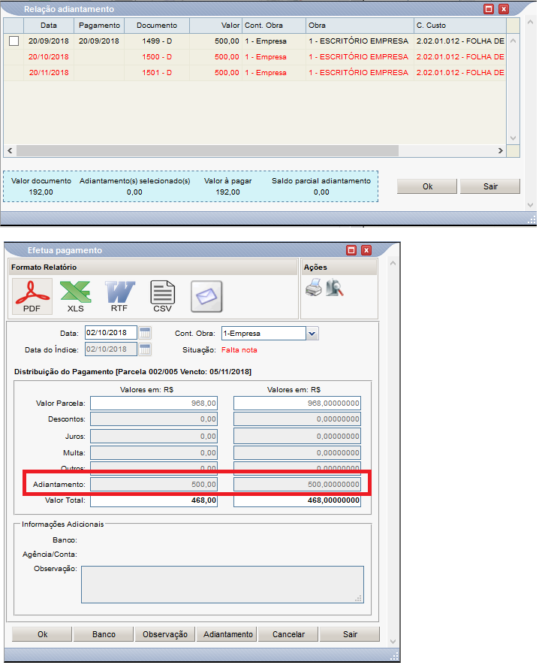
Task: Choose RTF report format icon
Action: click(x=119, y=297)
